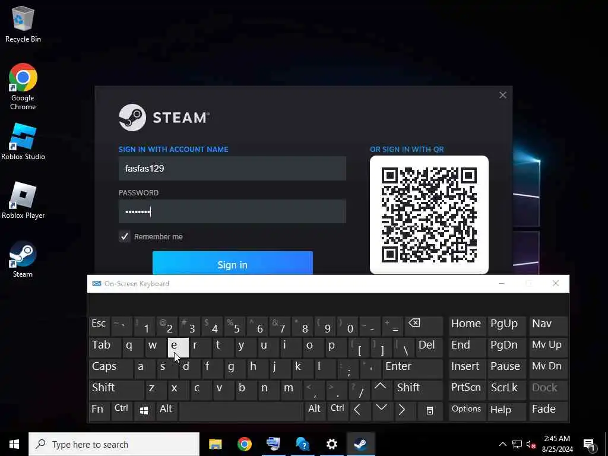Tap the backspace key on the On-Screen Keyboard
The height and width of the screenshot is (456, 608).
click(x=423, y=326)
